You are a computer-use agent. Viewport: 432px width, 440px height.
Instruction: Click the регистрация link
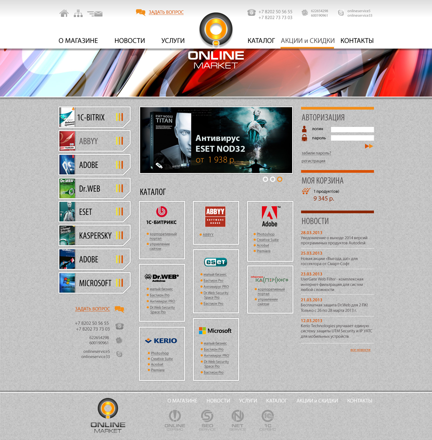[x=313, y=161]
